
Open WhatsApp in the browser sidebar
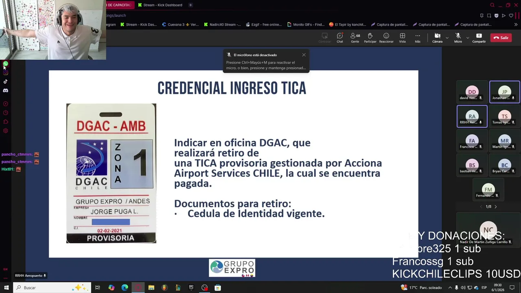[6, 64]
